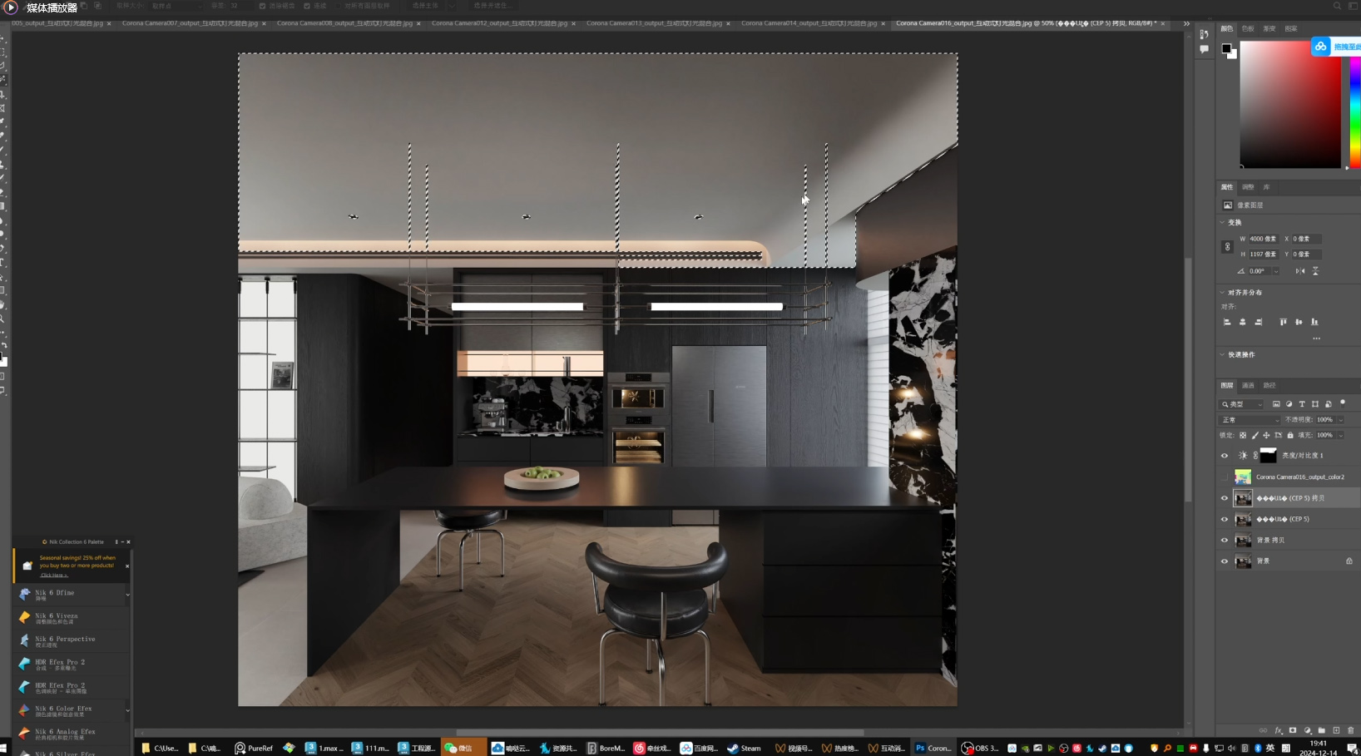Click the foreground color swatch in Color panel
The image size is (1361, 756).
(x=1226, y=49)
